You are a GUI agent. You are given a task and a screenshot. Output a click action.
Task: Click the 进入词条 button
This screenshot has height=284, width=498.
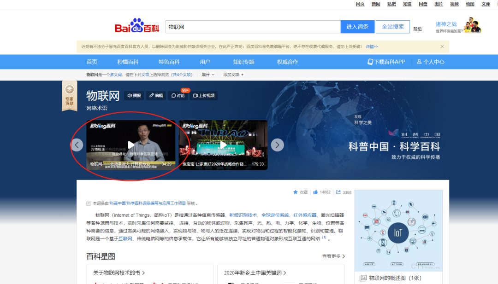[x=357, y=27]
